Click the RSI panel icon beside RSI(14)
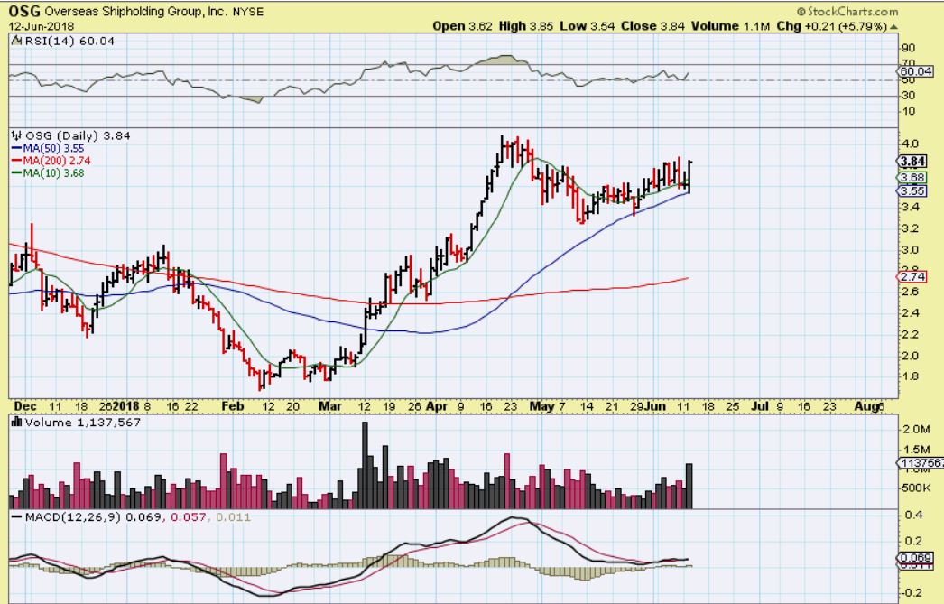This screenshot has width=944, height=604. click(17, 41)
